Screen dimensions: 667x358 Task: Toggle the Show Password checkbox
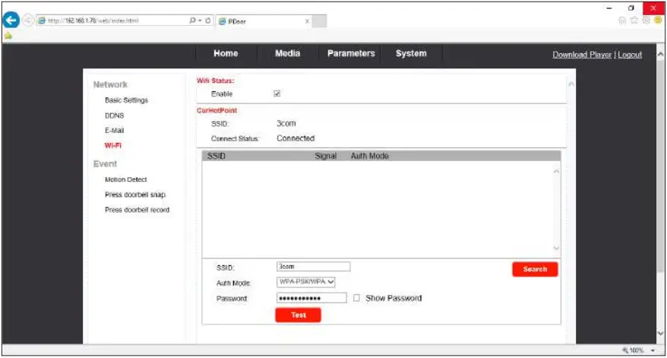(356, 298)
